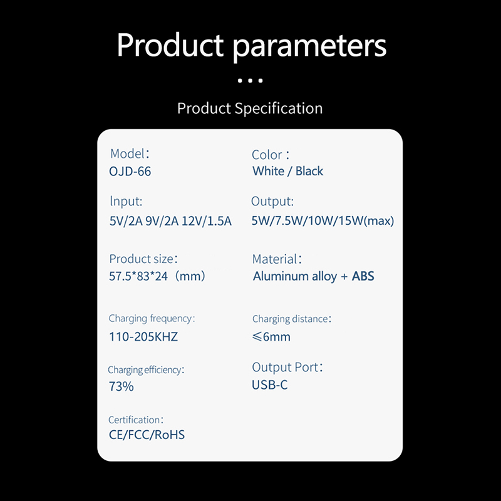Select the 5W/7.5W/10W/15W(max) output value
501x501 pixels.
[x=323, y=221]
